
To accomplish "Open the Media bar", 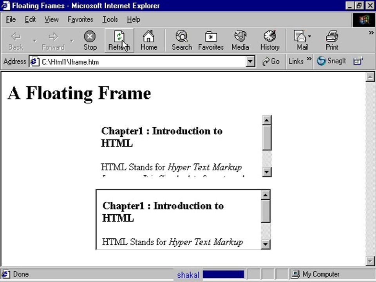I will (x=240, y=40).
